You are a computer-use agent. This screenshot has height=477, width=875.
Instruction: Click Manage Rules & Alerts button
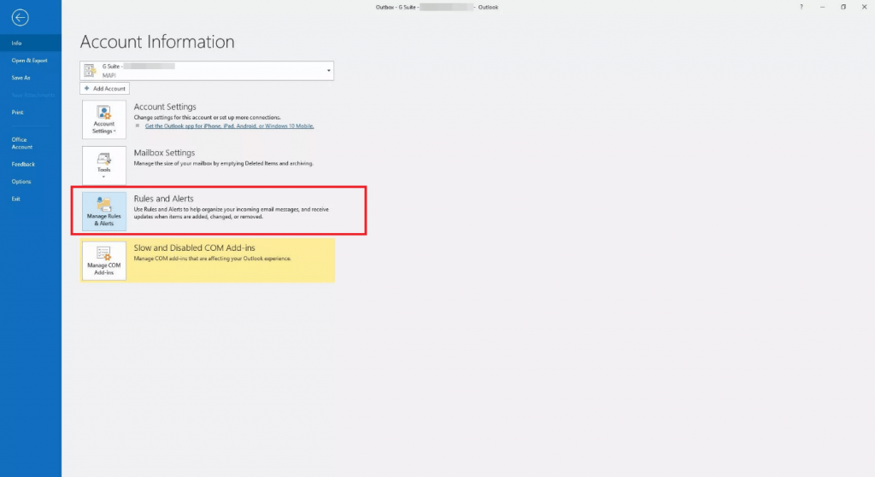[x=103, y=212]
